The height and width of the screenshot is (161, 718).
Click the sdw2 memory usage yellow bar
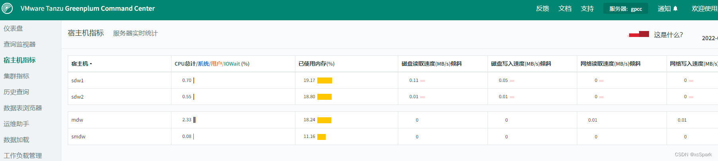click(x=325, y=97)
